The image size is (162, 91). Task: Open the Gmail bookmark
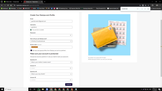[19, 8]
